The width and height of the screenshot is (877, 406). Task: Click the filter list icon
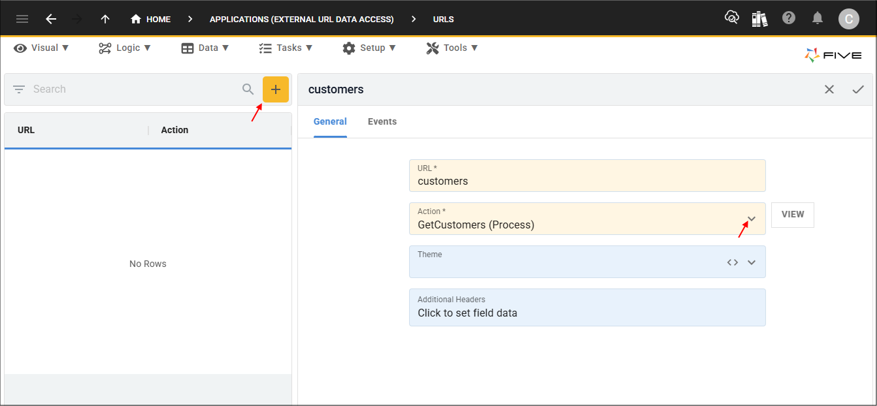click(x=19, y=89)
